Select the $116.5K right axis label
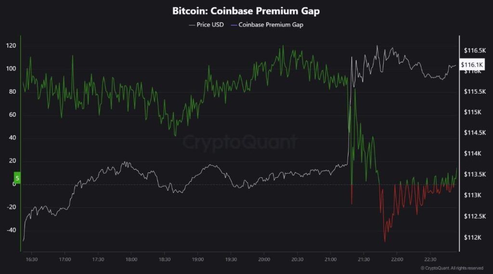The height and width of the screenshot is (274, 493). point(474,50)
